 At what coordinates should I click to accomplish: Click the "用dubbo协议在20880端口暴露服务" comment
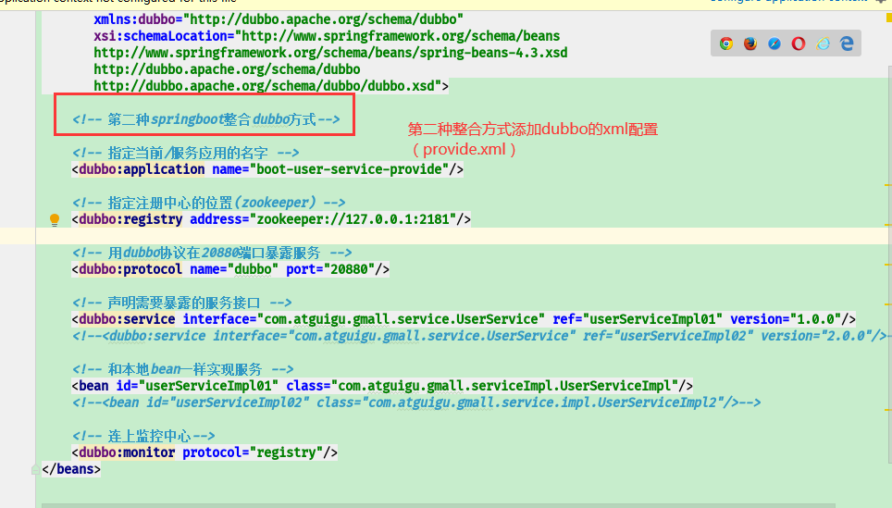coord(212,253)
